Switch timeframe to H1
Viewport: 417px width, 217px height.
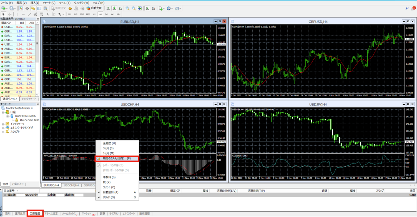[94, 14]
